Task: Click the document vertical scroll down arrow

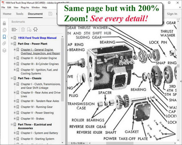Action: tap(178, 140)
